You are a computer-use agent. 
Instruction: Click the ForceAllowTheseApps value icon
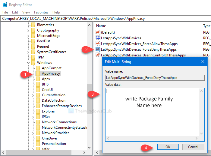coord(98,43)
